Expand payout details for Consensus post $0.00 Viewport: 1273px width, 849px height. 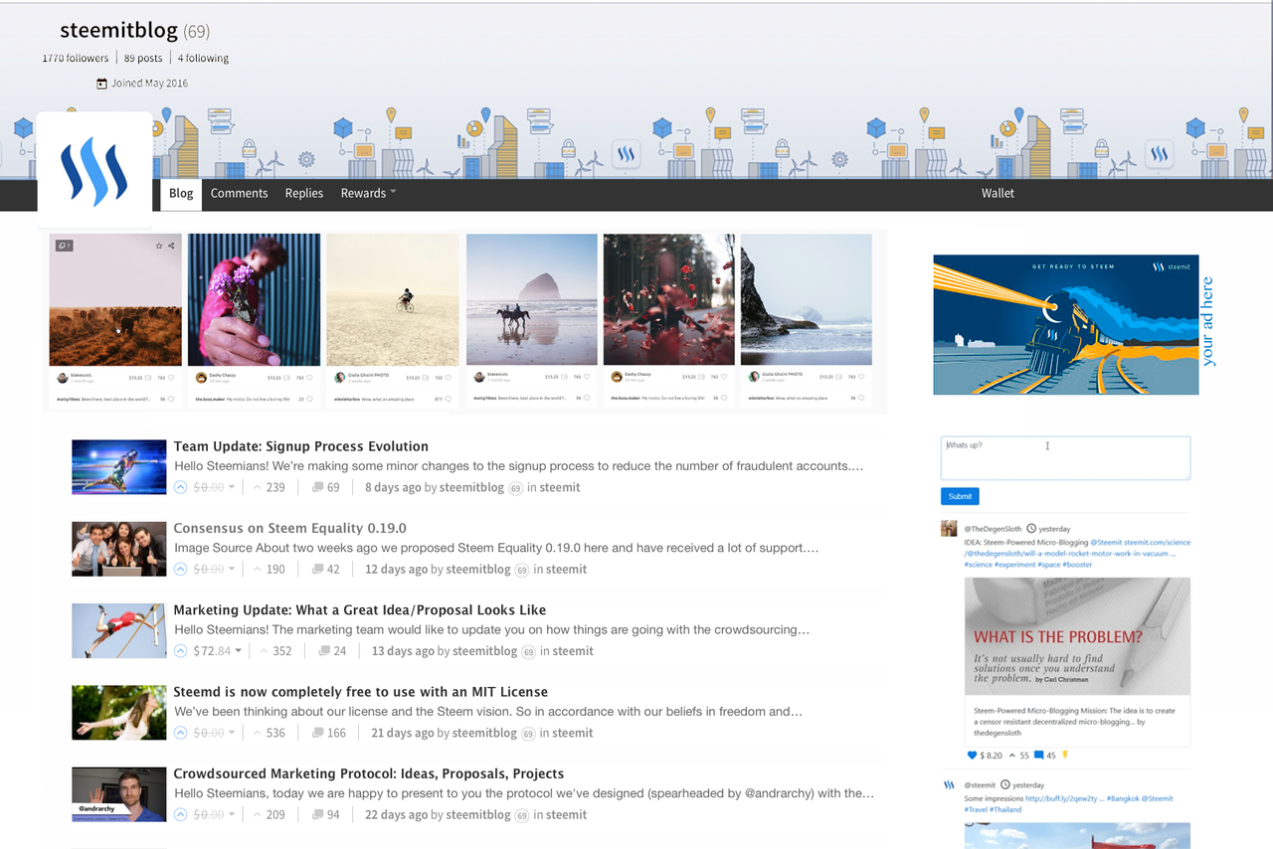coord(232,570)
